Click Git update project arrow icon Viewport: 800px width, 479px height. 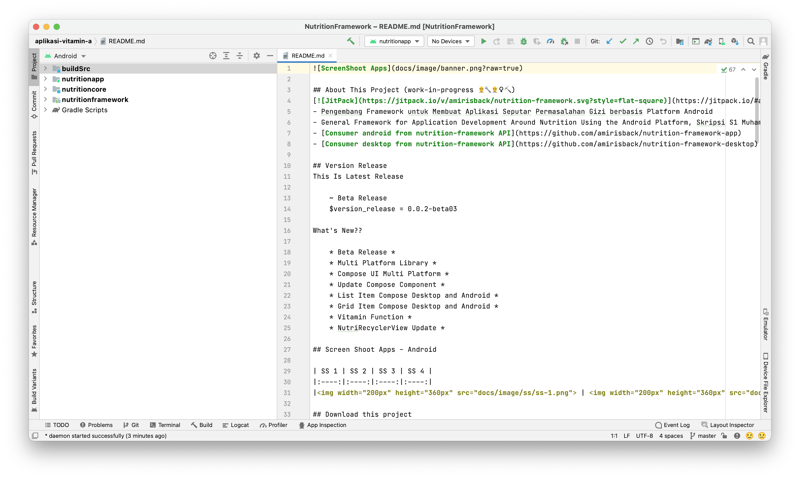(610, 41)
